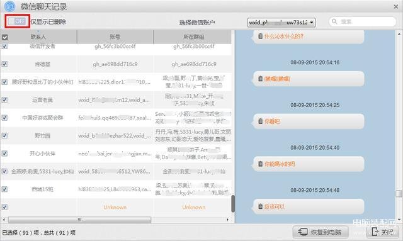
Task: Uncheck the 野竹园 row checkbox
Action: 4,135
